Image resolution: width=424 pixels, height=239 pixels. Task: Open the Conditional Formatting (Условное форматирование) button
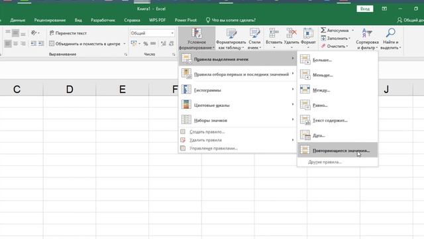click(x=197, y=39)
